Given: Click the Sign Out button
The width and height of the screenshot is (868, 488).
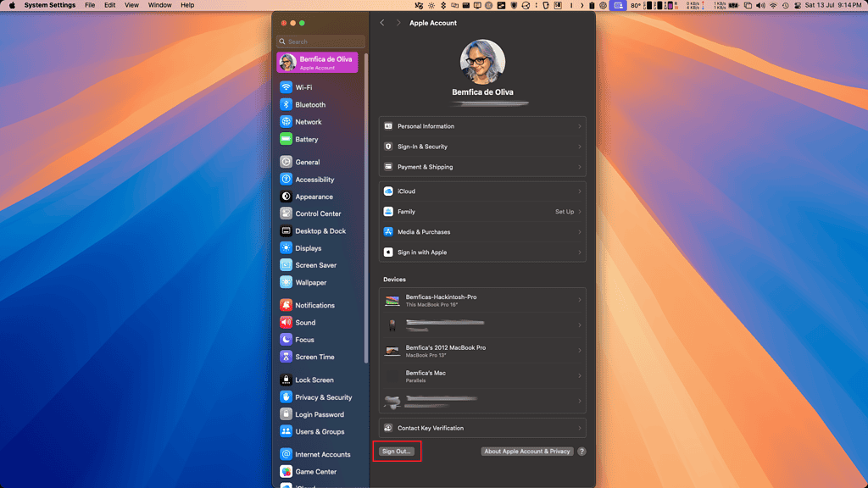Looking at the screenshot, I should [x=396, y=452].
